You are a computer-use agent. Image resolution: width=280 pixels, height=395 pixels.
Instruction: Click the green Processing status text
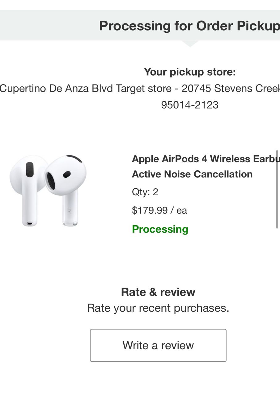point(160,229)
